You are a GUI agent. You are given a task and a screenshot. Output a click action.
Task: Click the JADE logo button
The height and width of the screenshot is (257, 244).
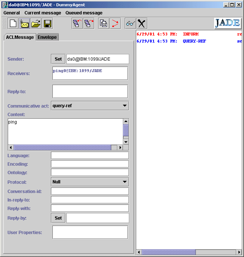point(228,23)
